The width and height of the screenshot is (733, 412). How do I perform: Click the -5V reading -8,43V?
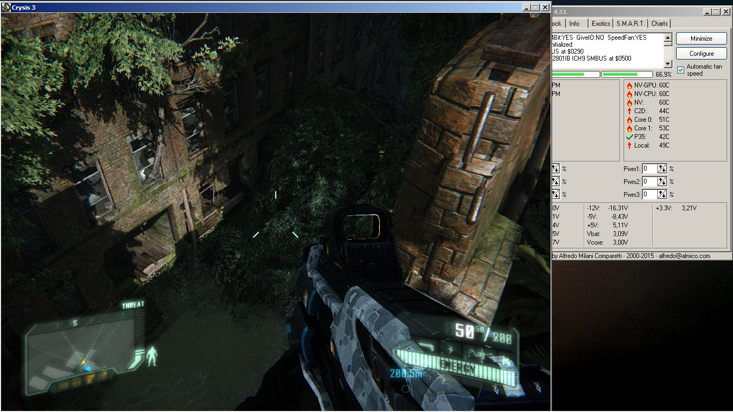coord(620,216)
